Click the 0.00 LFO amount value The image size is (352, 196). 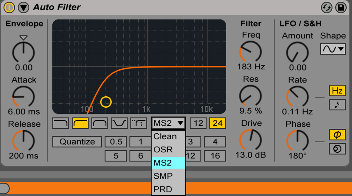[297, 68]
